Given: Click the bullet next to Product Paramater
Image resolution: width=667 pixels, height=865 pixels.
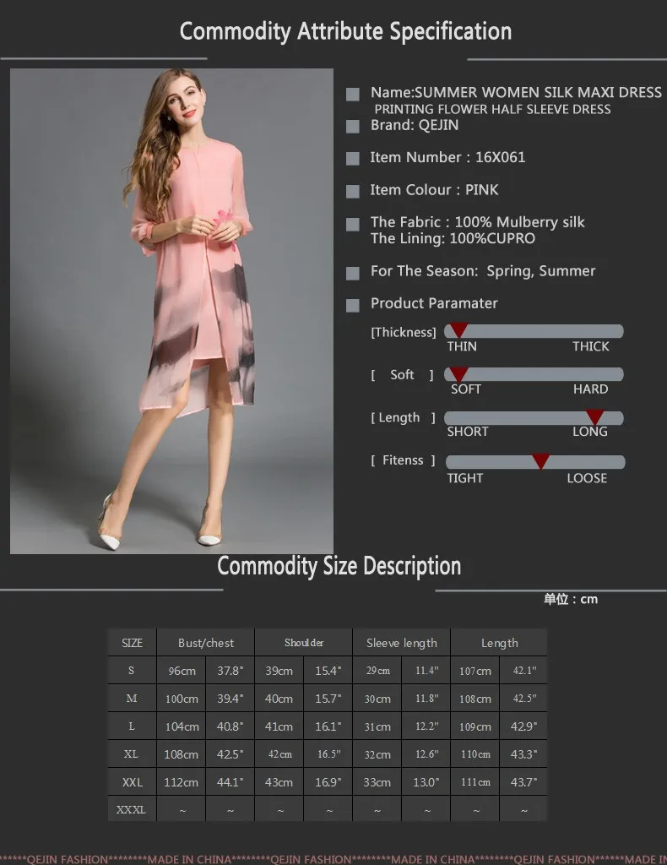Looking at the screenshot, I should pos(353,305).
